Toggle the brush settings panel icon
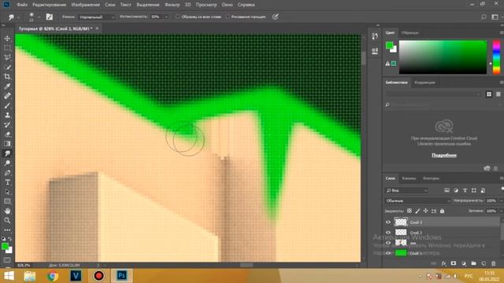The image size is (504, 283). click(49, 17)
